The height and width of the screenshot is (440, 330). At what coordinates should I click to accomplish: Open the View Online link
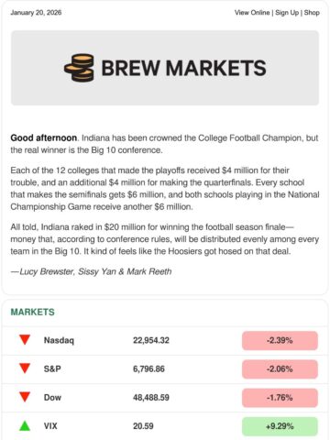click(252, 13)
